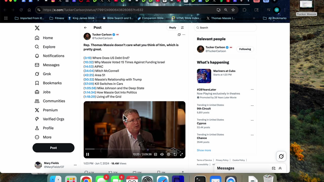Jump to 50:32 timestamp link
The width and height of the screenshot is (324, 182).
point(89,79)
